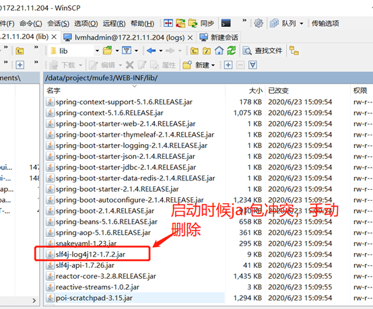Click the local panel horizontal scroll right arrow
373x309 pixels.
(x=34, y=300)
